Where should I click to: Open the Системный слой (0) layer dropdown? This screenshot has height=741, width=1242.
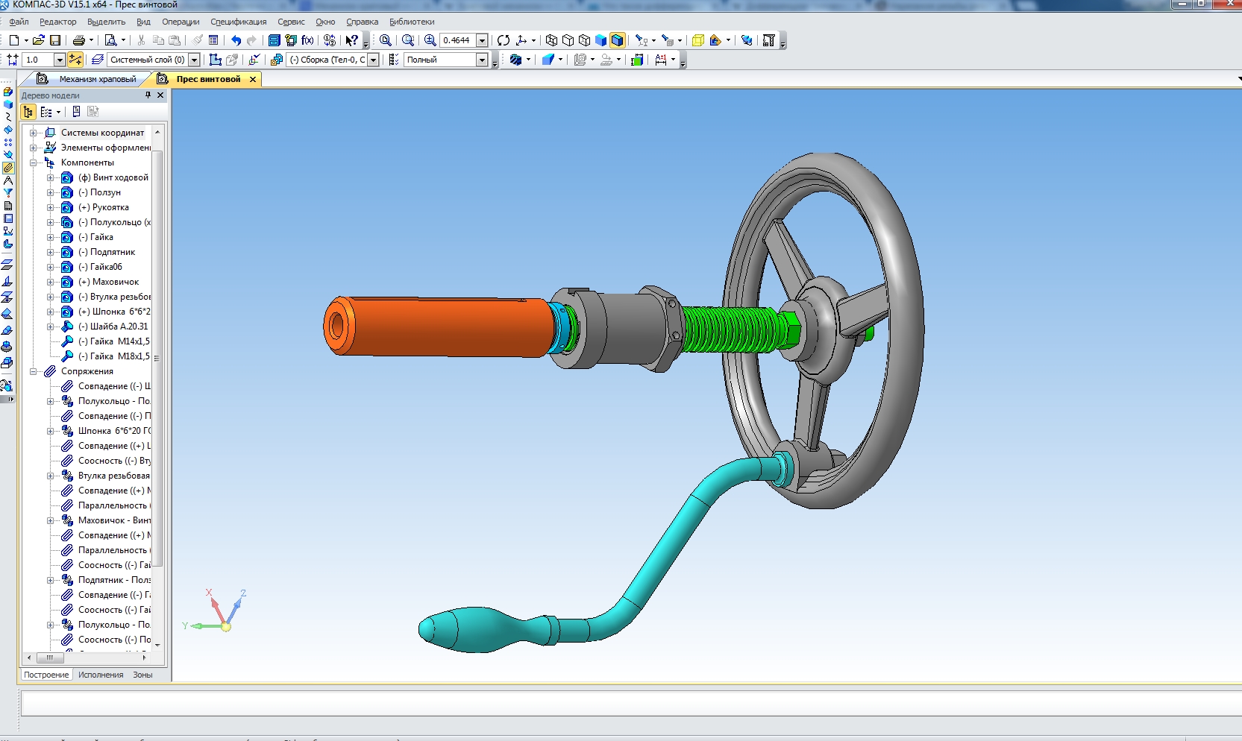pos(194,60)
